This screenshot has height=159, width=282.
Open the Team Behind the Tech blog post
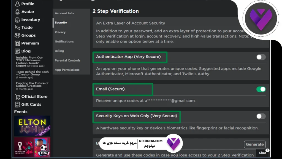(x=32, y=73)
